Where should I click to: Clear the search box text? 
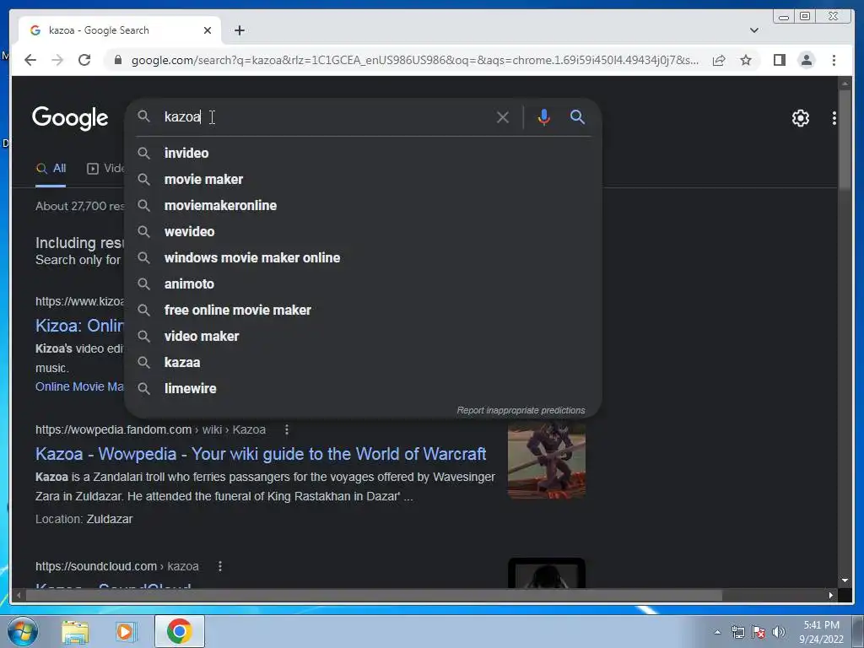tap(502, 116)
